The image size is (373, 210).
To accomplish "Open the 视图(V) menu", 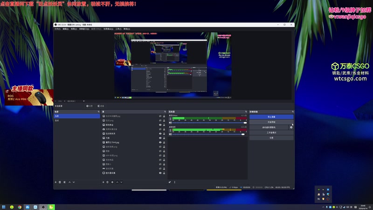I will [74, 29].
